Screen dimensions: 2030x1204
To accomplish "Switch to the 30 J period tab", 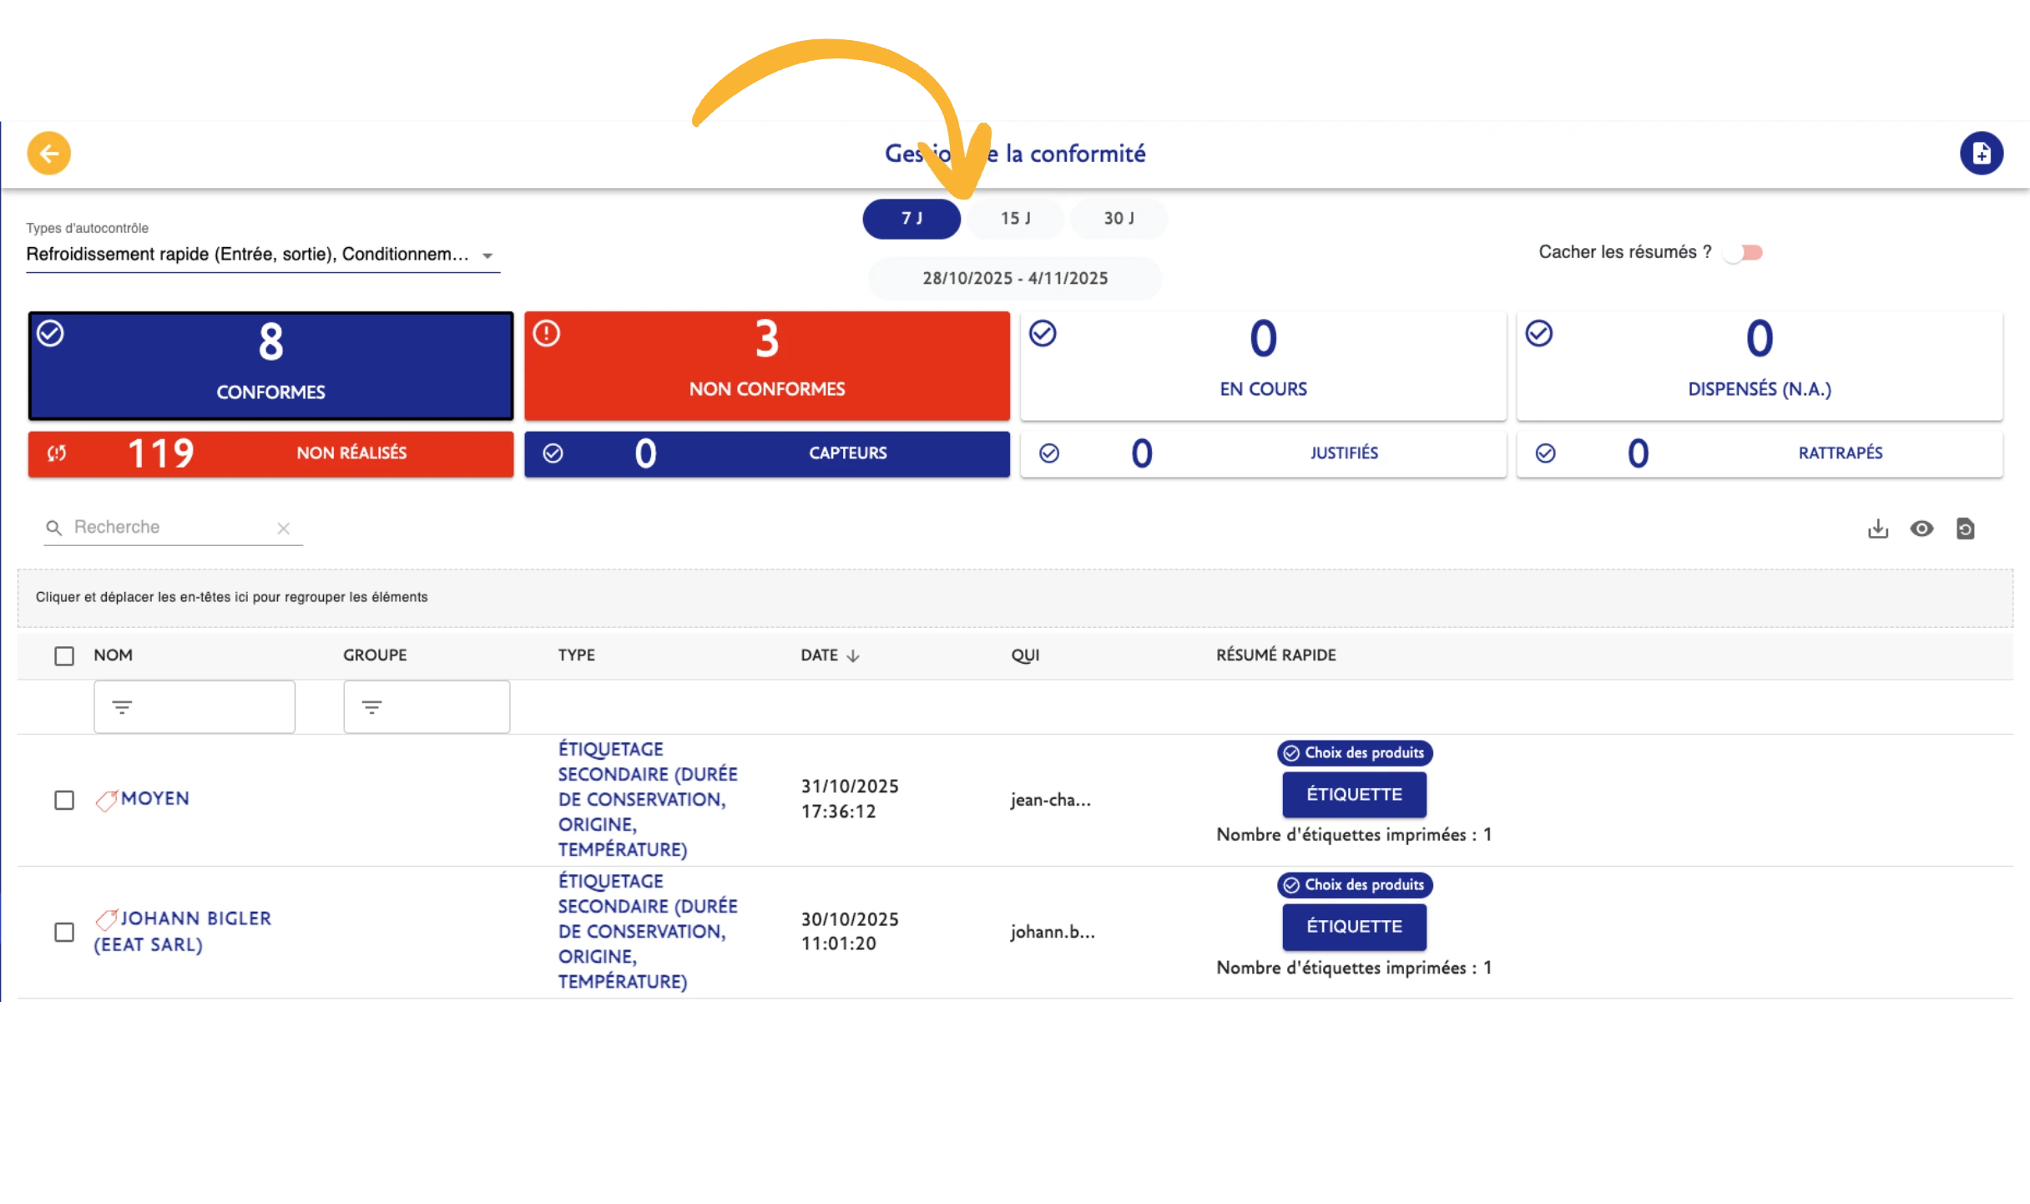I will [x=1119, y=219].
